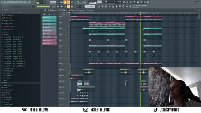201x113 pixels.
Task: Toggle the highlighted blend recording button
Action: click(x=68, y=2)
